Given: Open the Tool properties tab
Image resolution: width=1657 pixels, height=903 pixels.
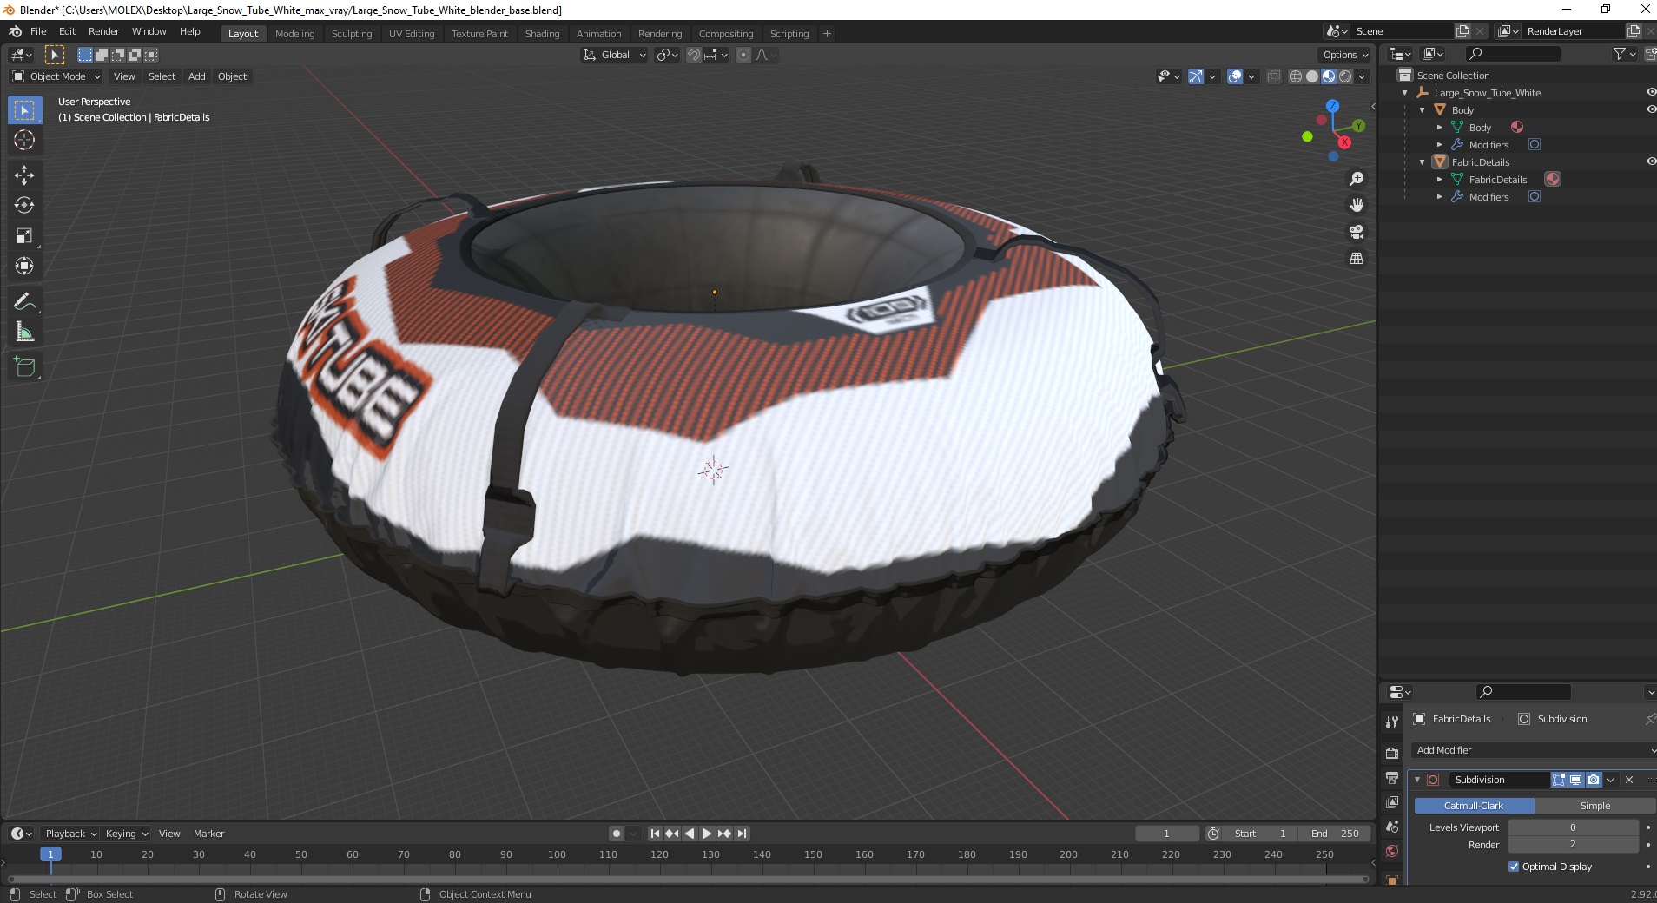Looking at the screenshot, I should 1392,722.
